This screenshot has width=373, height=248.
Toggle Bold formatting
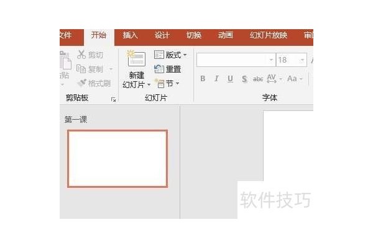pyautogui.click(x=203, y=79)
